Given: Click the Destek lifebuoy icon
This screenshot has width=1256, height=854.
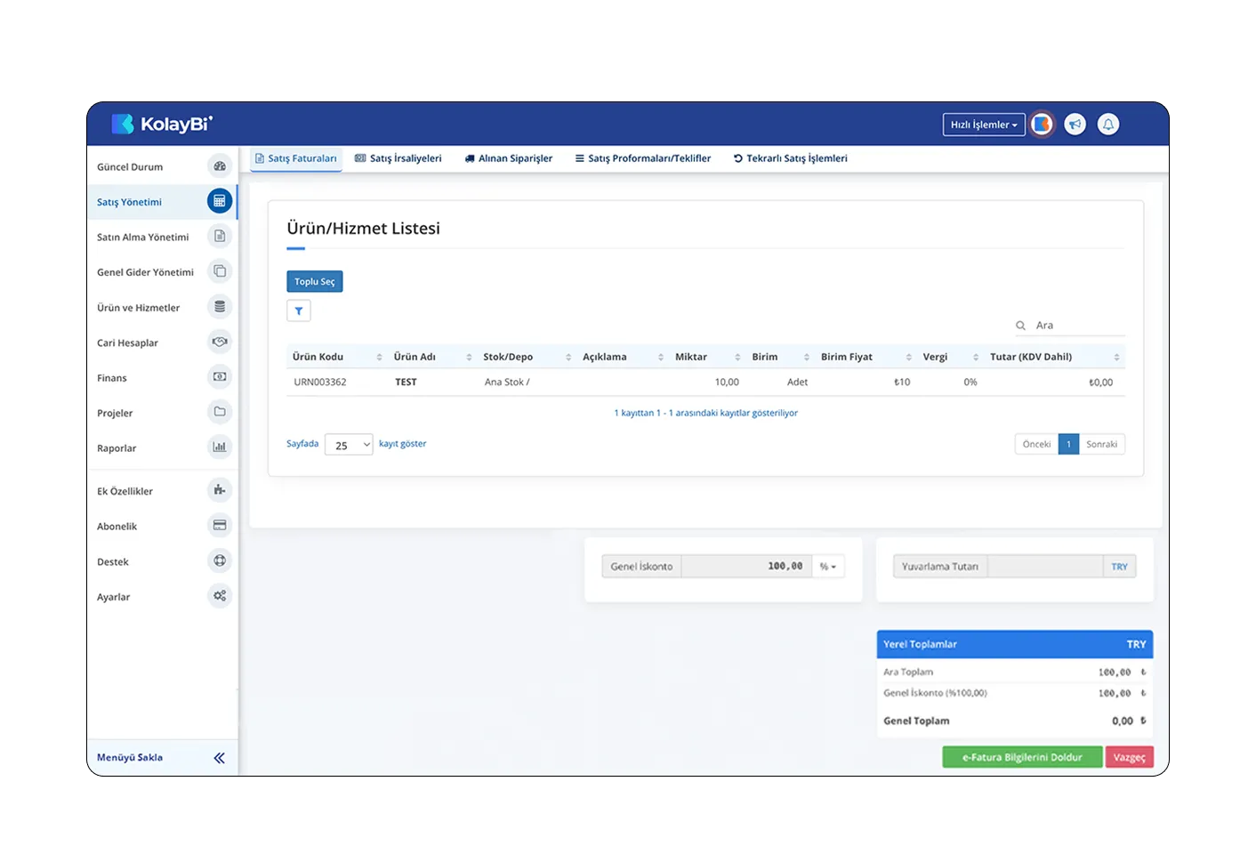Looking at the screenshot, I should click(220, 560).
